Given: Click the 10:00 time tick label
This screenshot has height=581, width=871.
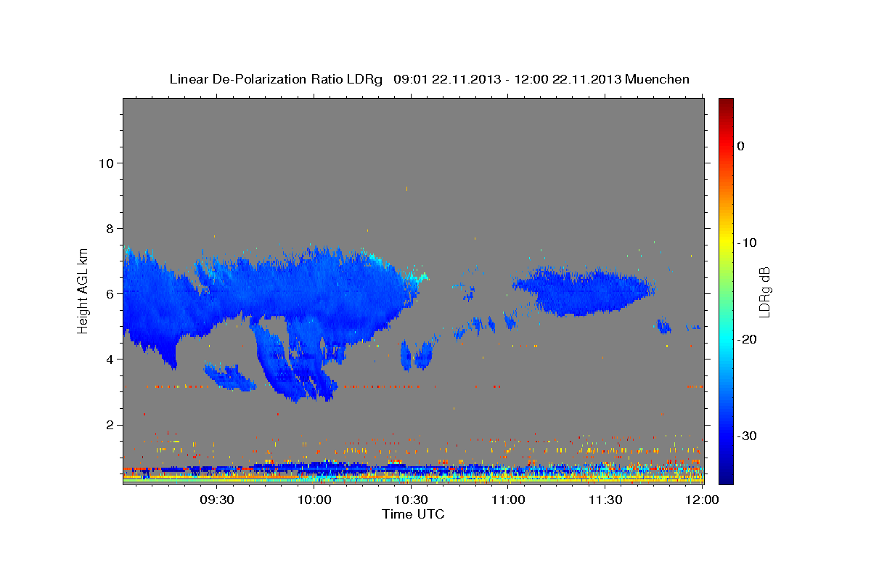Looking at the screenshot, I should point(315,500).
